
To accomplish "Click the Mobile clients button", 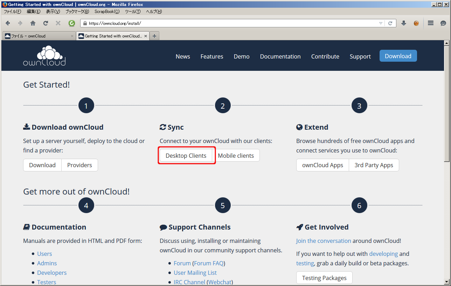I will click(236, 156).
